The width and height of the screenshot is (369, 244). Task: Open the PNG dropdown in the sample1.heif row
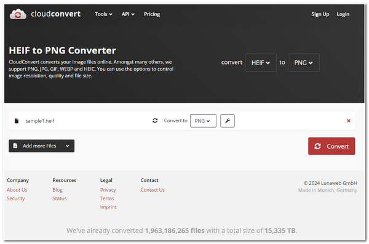203,120
